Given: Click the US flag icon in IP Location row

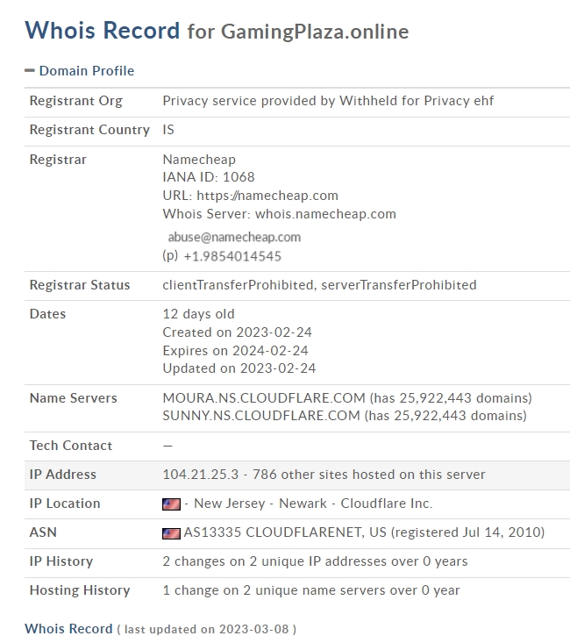Looking at the screenshot, I should (x=171, y=504).
